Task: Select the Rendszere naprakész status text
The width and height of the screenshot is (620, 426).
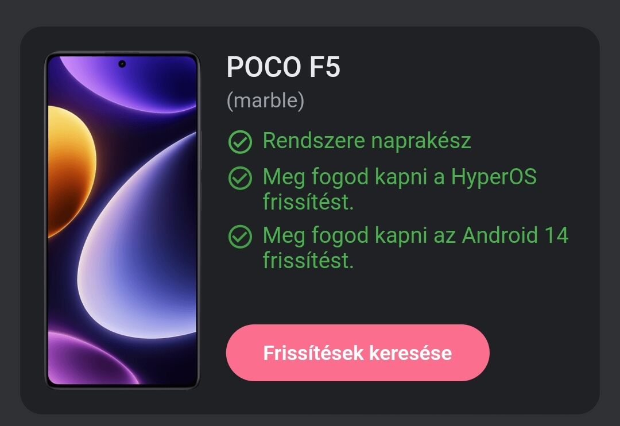Action: tap(367, 141)
